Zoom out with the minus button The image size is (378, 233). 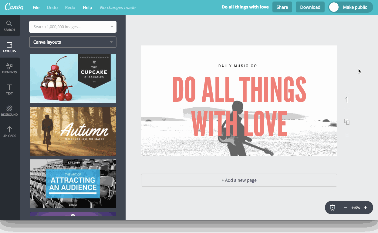(346, 208)
